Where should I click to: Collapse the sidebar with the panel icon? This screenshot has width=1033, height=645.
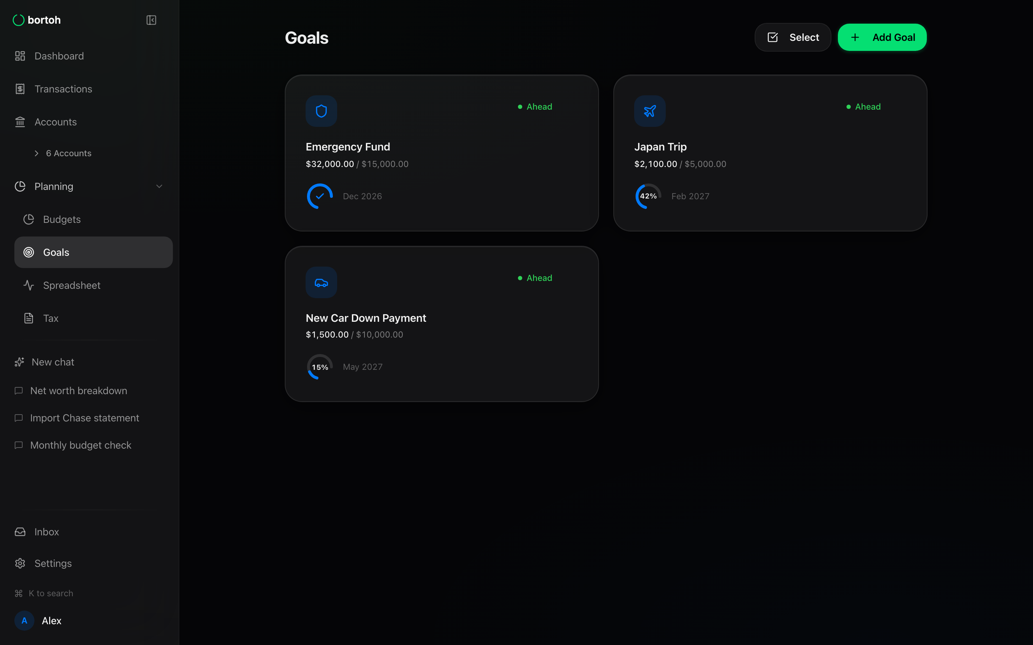pyautogui.click(x=151, y=20)
